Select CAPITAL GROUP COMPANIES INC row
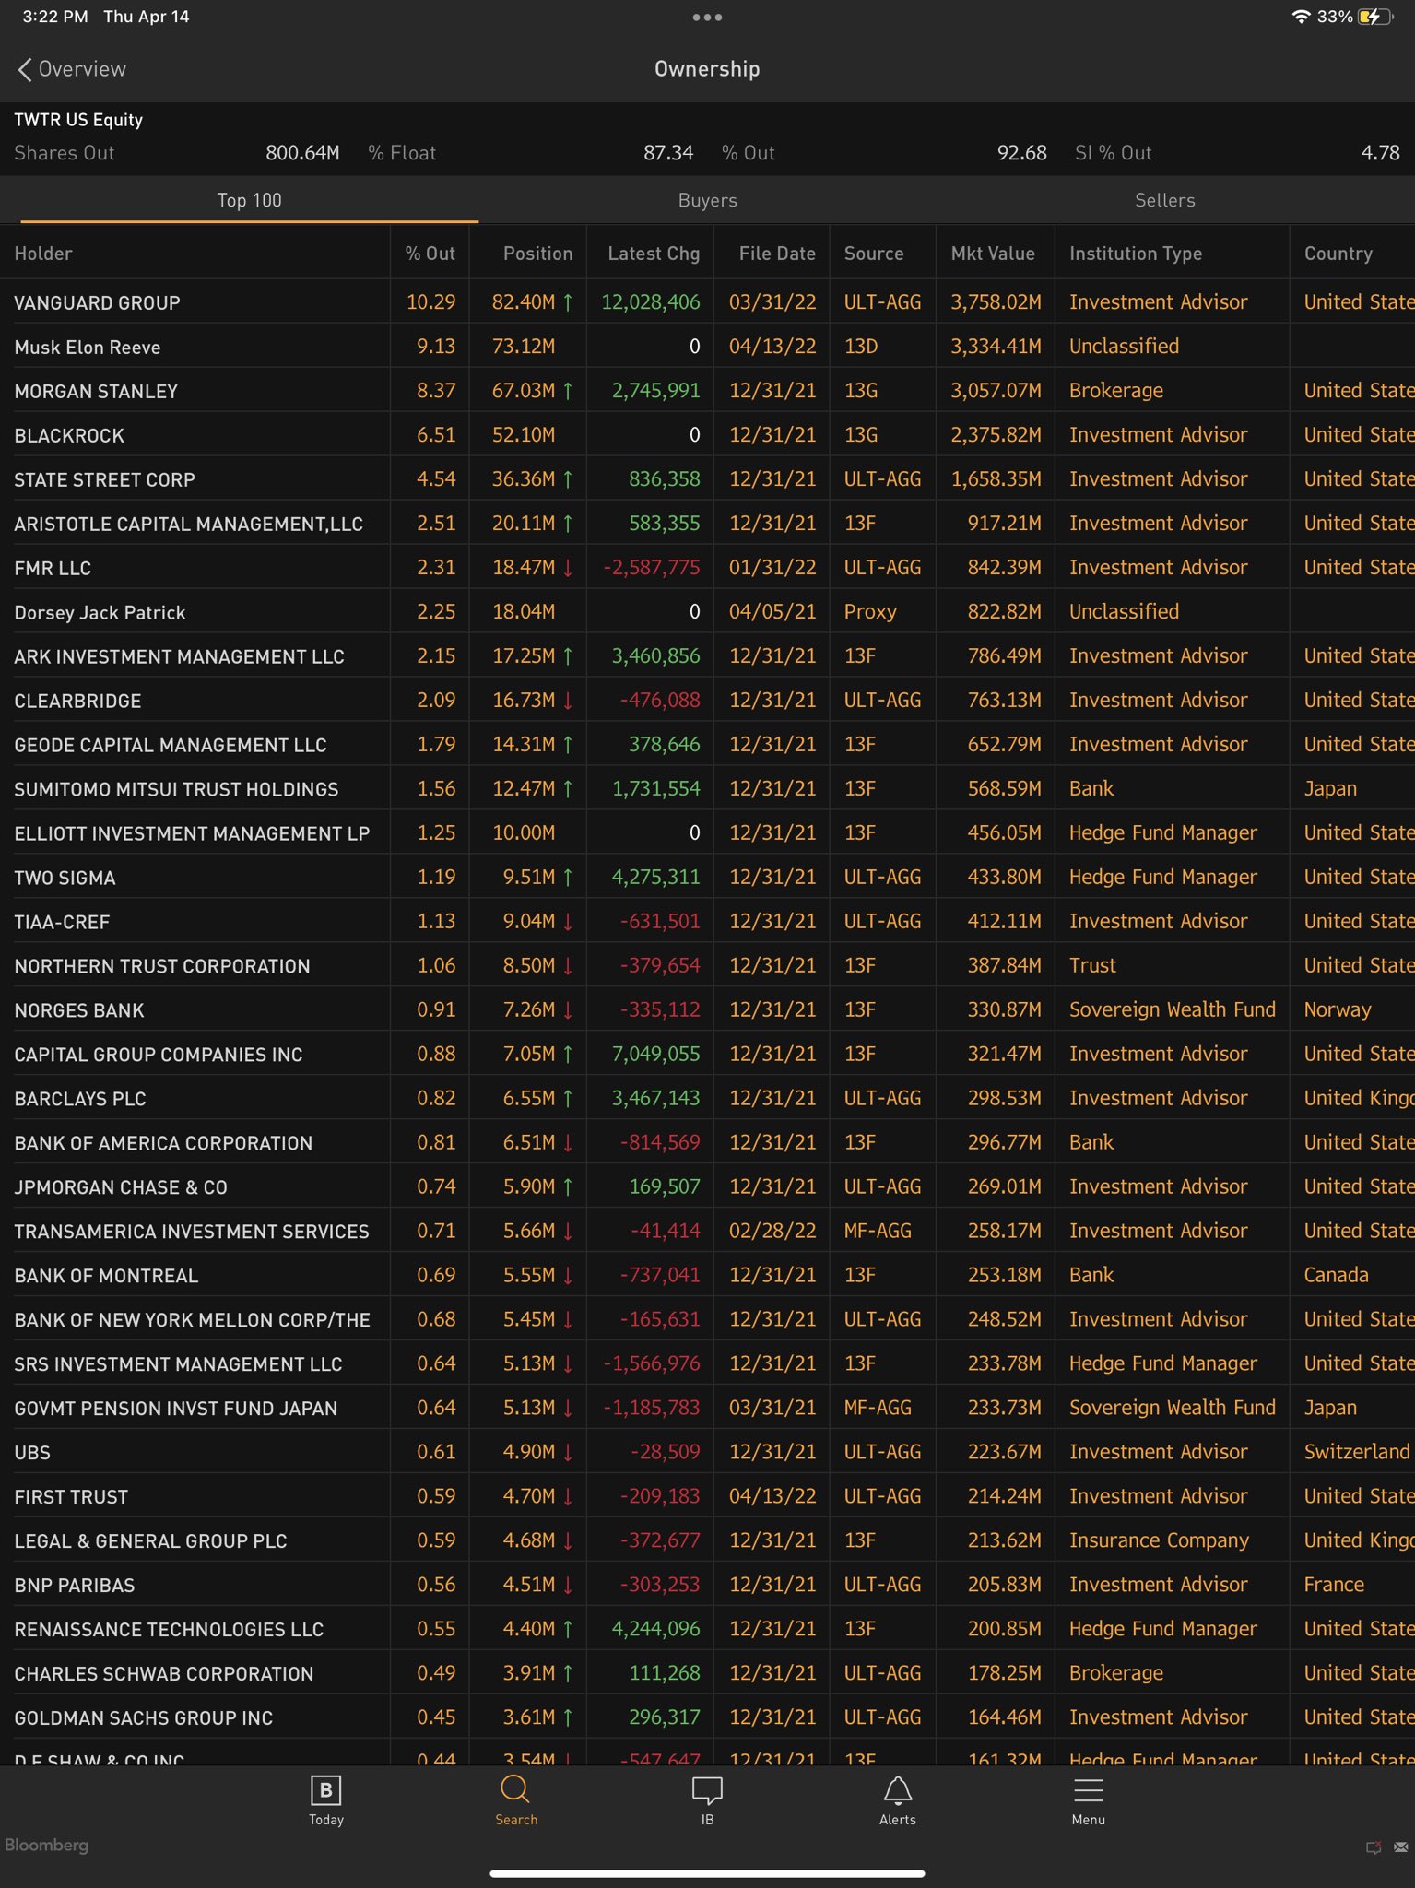Screen dimensions: 1415x1888 click(x=707, y=1055)
